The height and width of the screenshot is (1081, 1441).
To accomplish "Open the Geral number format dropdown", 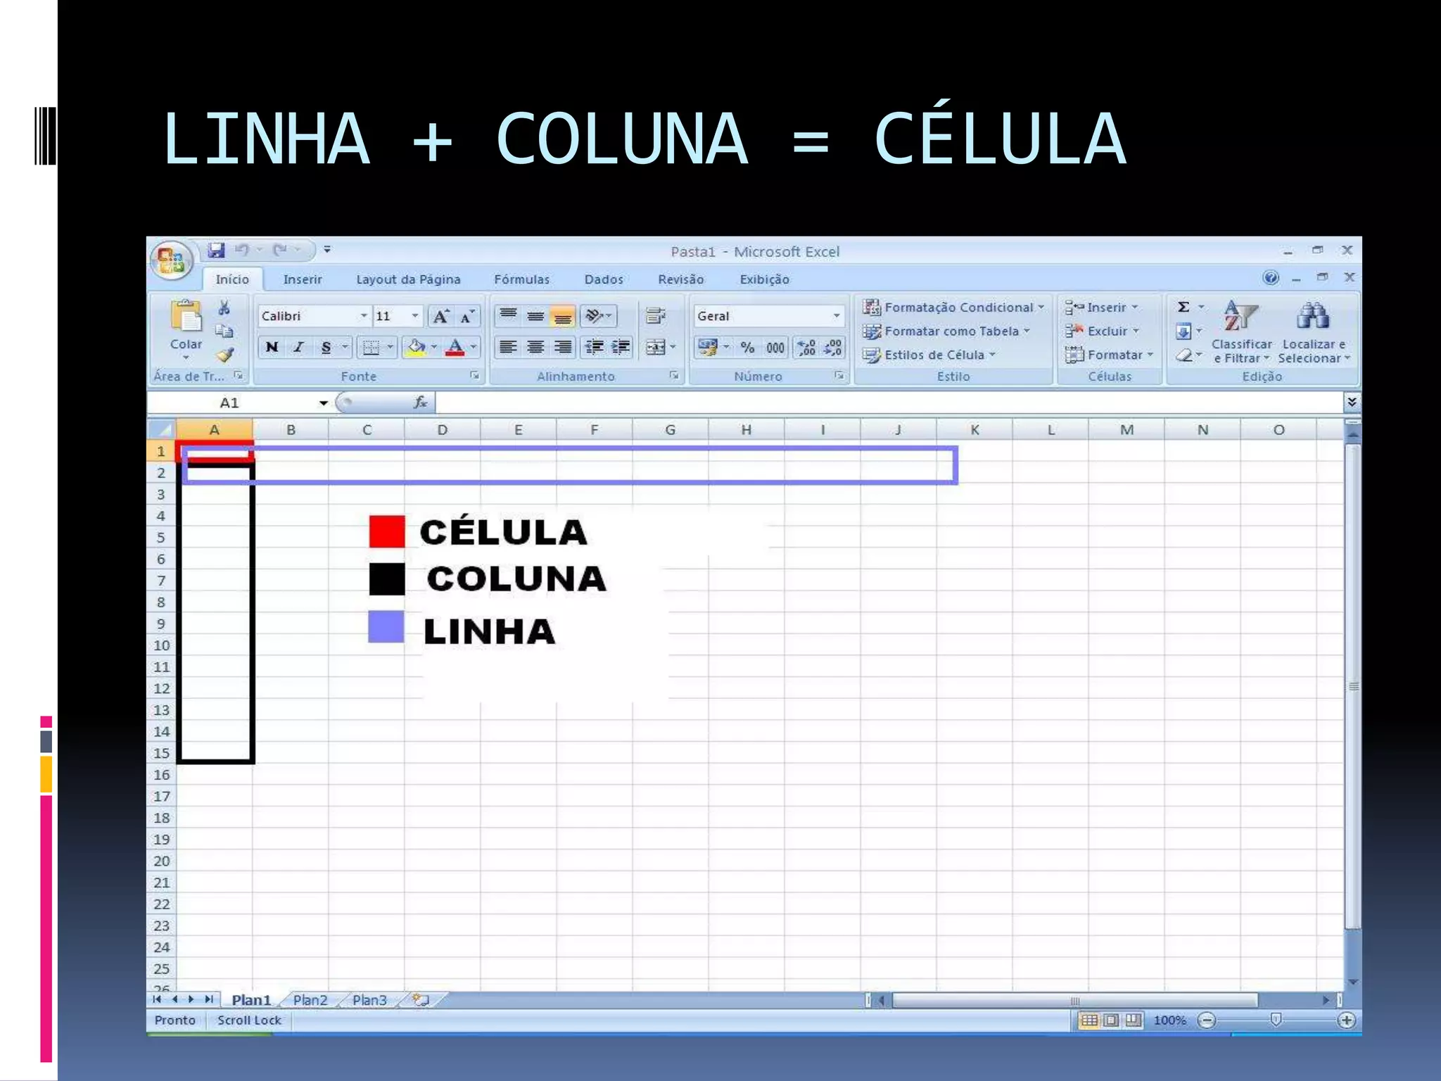I will point(836,316).
